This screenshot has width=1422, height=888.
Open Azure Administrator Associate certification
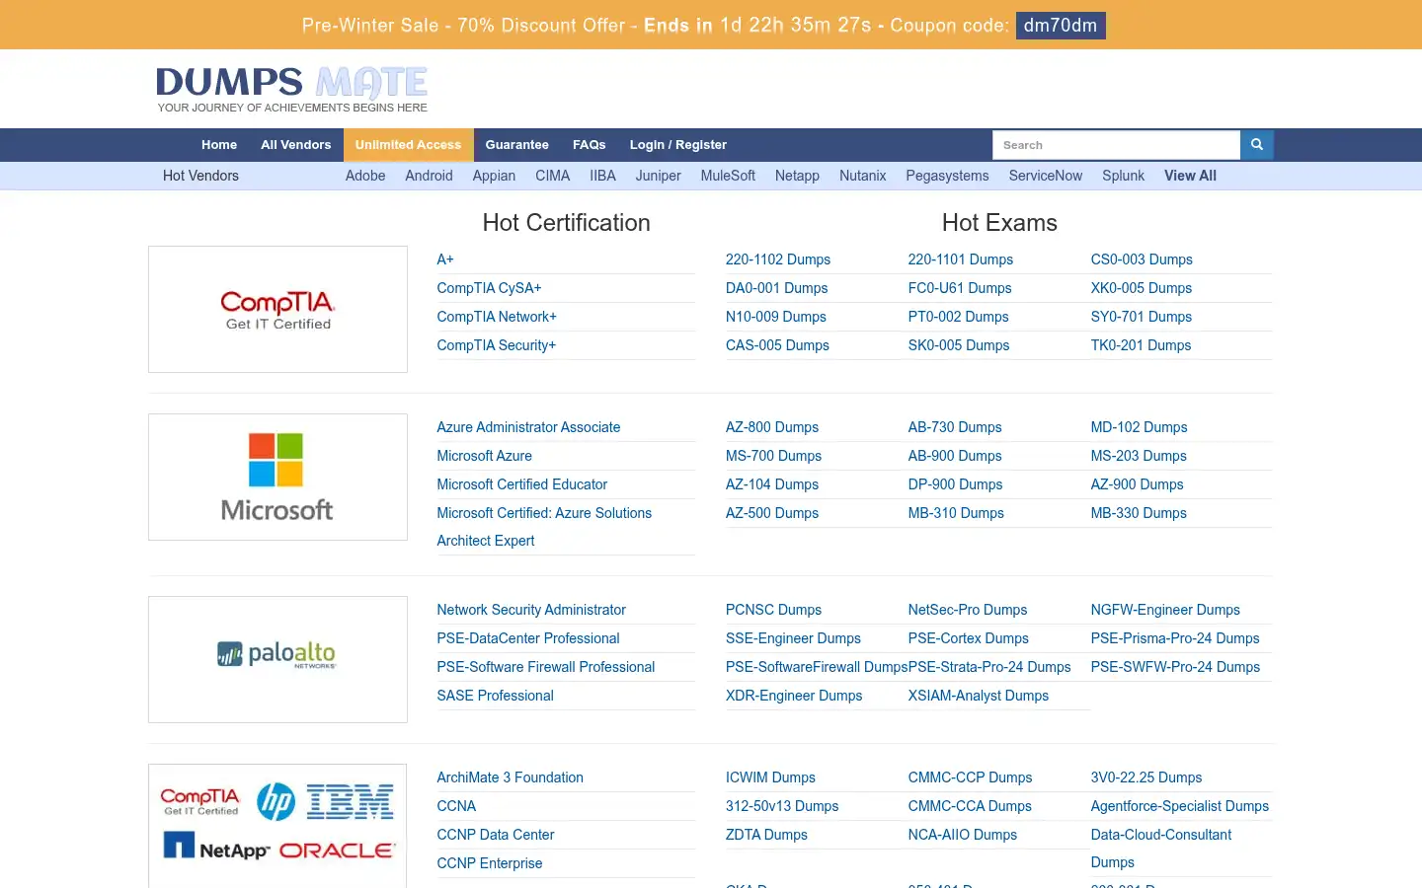(x=528, y=427)
